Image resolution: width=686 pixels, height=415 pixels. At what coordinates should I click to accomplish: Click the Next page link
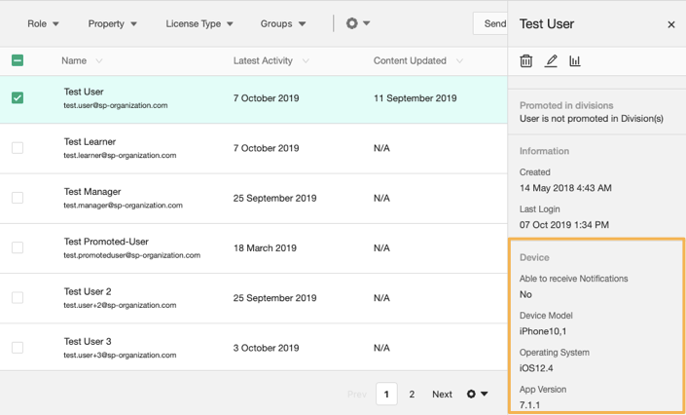click(442, 394)
